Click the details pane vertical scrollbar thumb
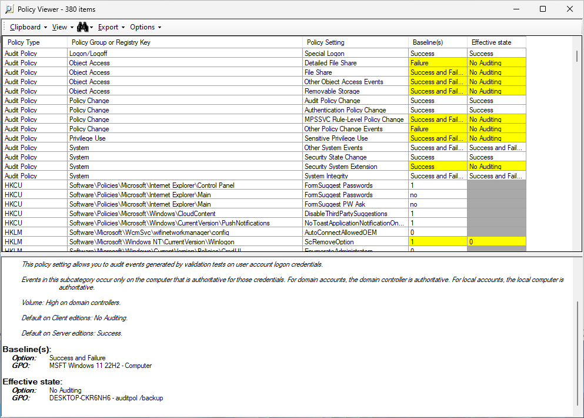Screen dimensions: 584x418 [578, 353]
